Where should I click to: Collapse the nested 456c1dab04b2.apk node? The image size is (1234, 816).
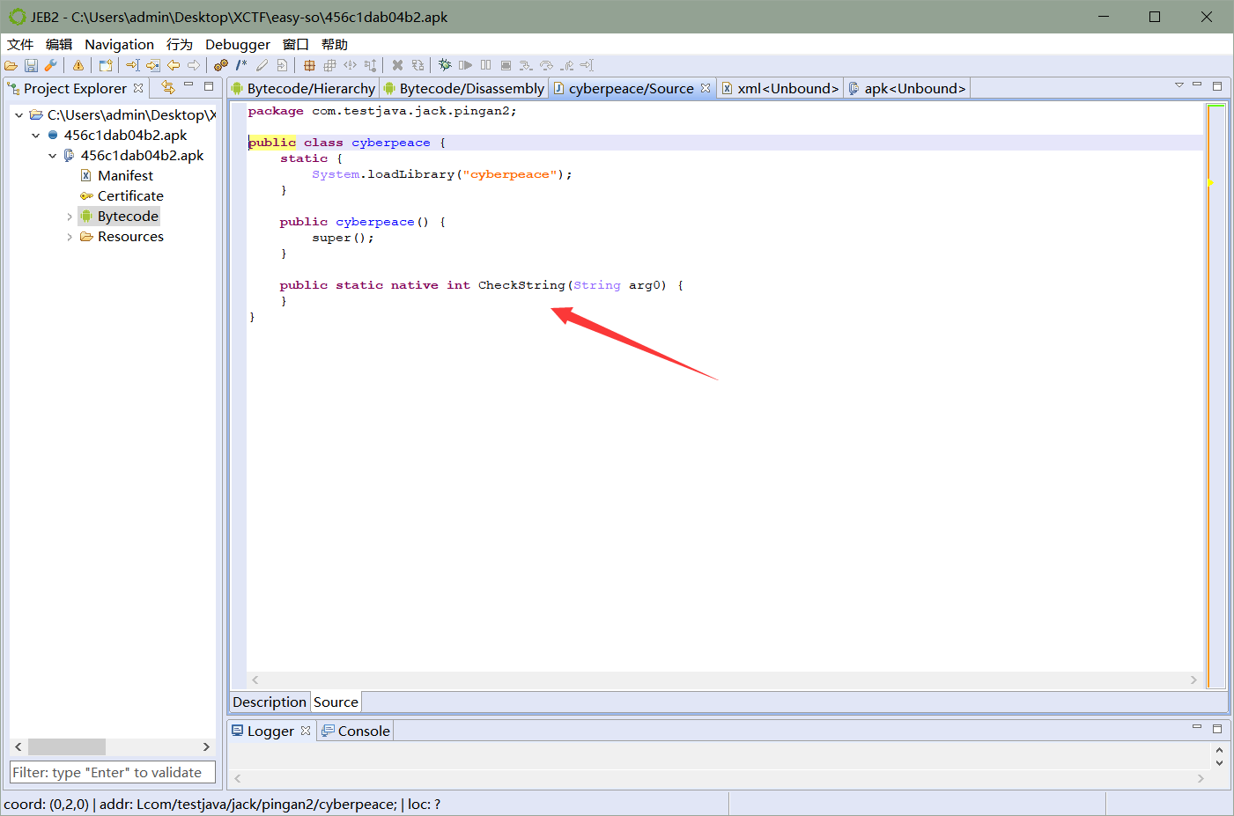click(x=52, y=156)
